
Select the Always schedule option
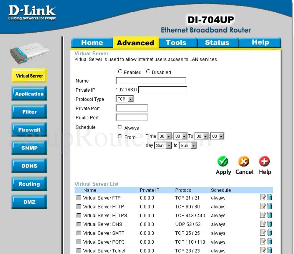120,127
